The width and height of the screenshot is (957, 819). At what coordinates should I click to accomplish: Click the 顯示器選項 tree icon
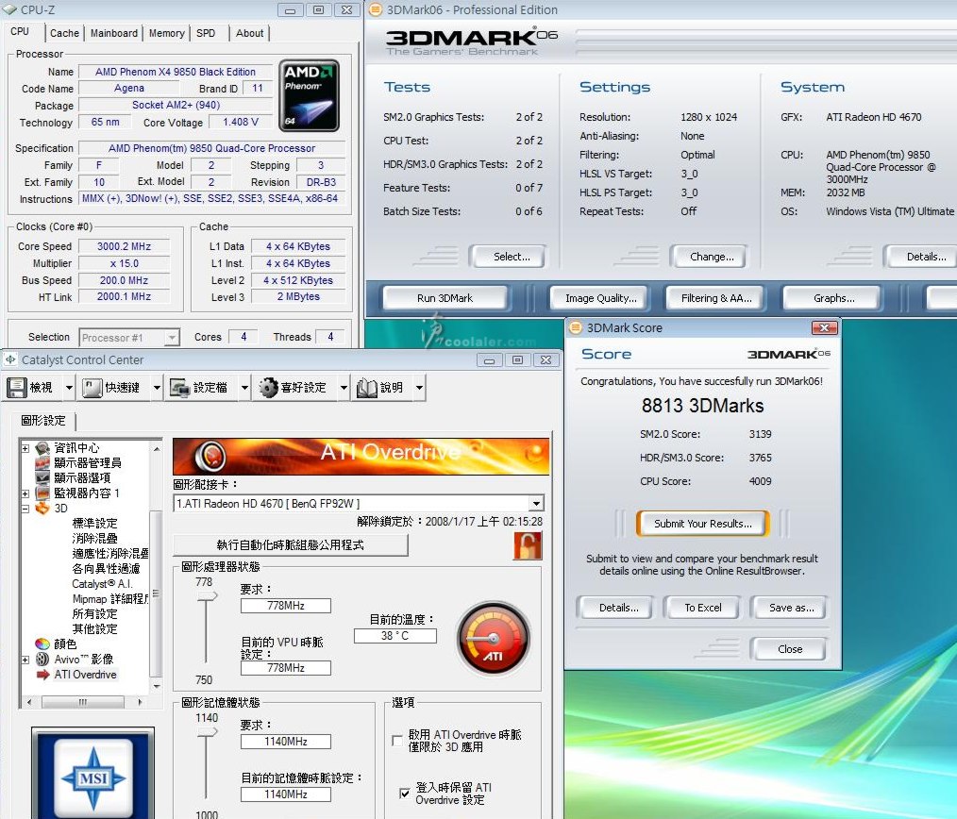click(x=42, y=477)
